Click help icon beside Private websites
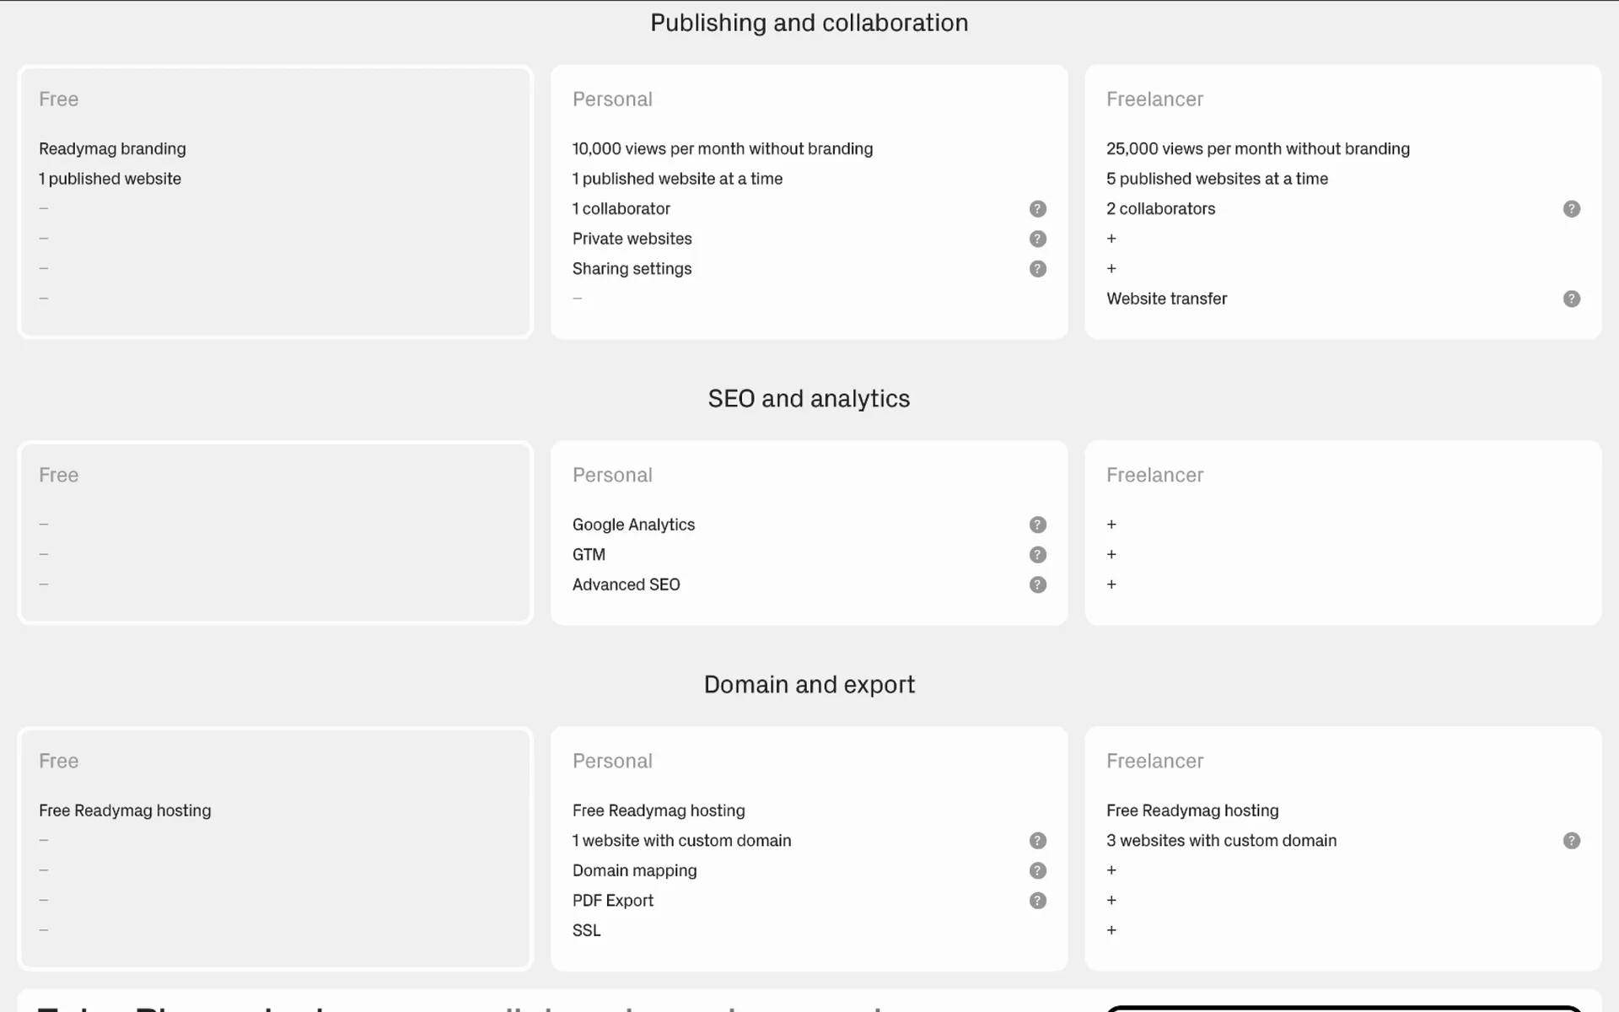The height and width of the screenshot is (1012, 1619). click(1037, 240)
